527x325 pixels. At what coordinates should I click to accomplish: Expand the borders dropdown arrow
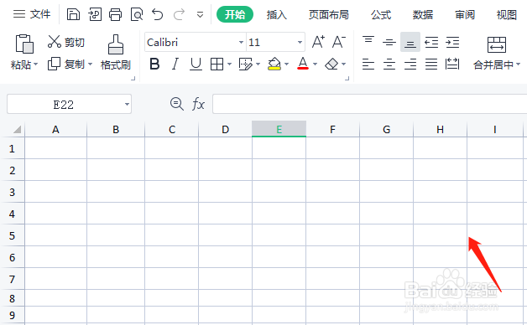point(230,64)
